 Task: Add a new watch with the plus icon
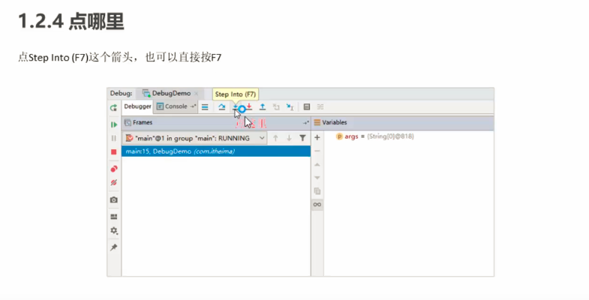point(317,137)
